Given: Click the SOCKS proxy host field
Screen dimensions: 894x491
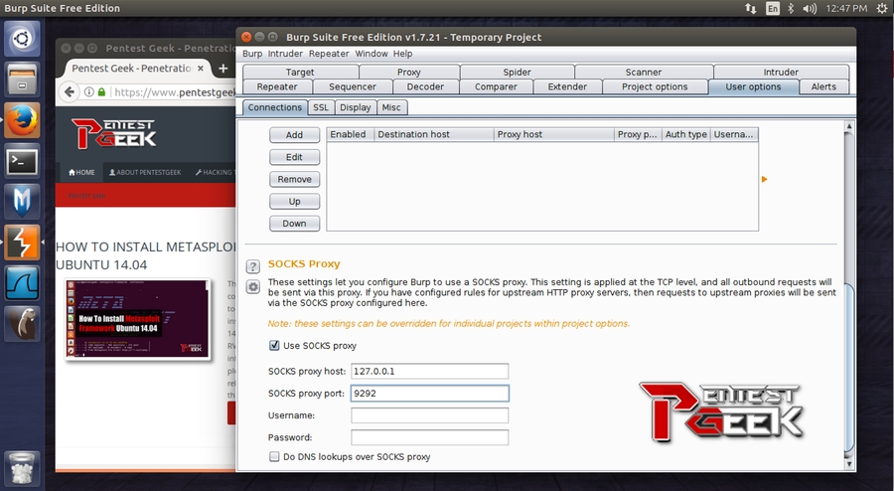Looking at the screenshot, I should coord(429,371).
